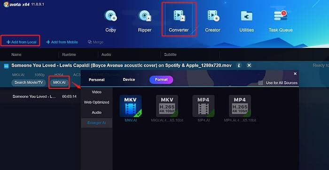329x170 pixels.
Task: Click the Audio column header
Action: coord(106,54)
